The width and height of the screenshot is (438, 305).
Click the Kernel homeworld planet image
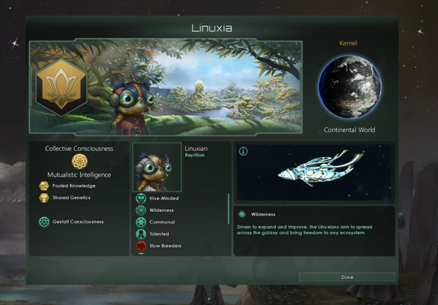point(350,87)
